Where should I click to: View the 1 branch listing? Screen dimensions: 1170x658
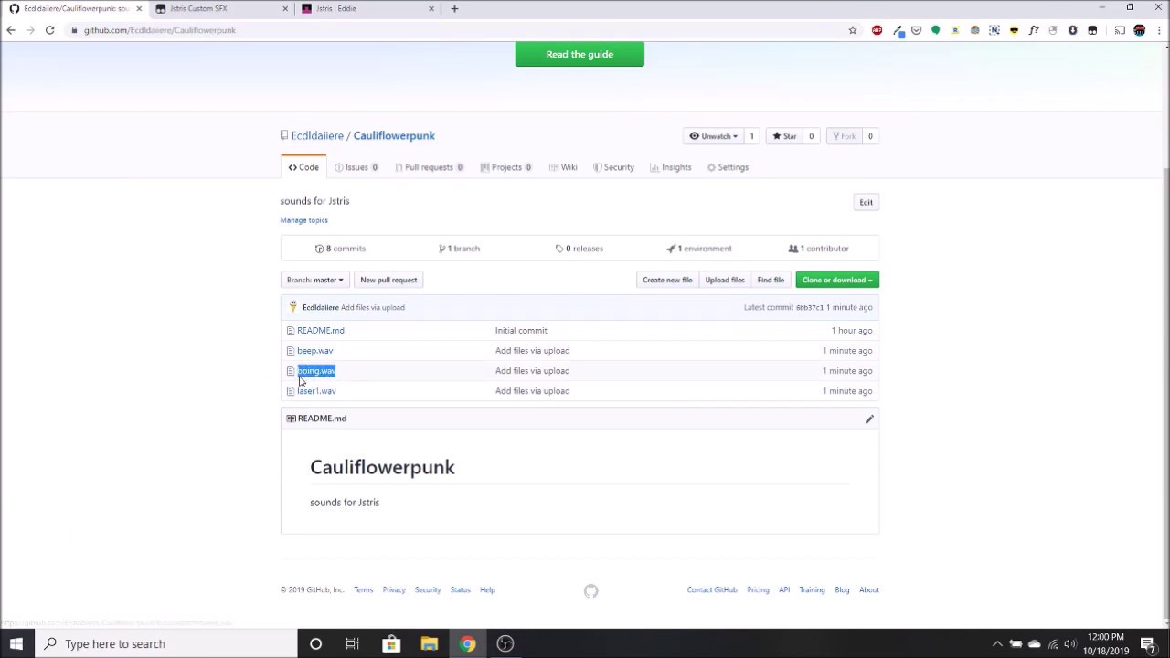coord(459,249)
